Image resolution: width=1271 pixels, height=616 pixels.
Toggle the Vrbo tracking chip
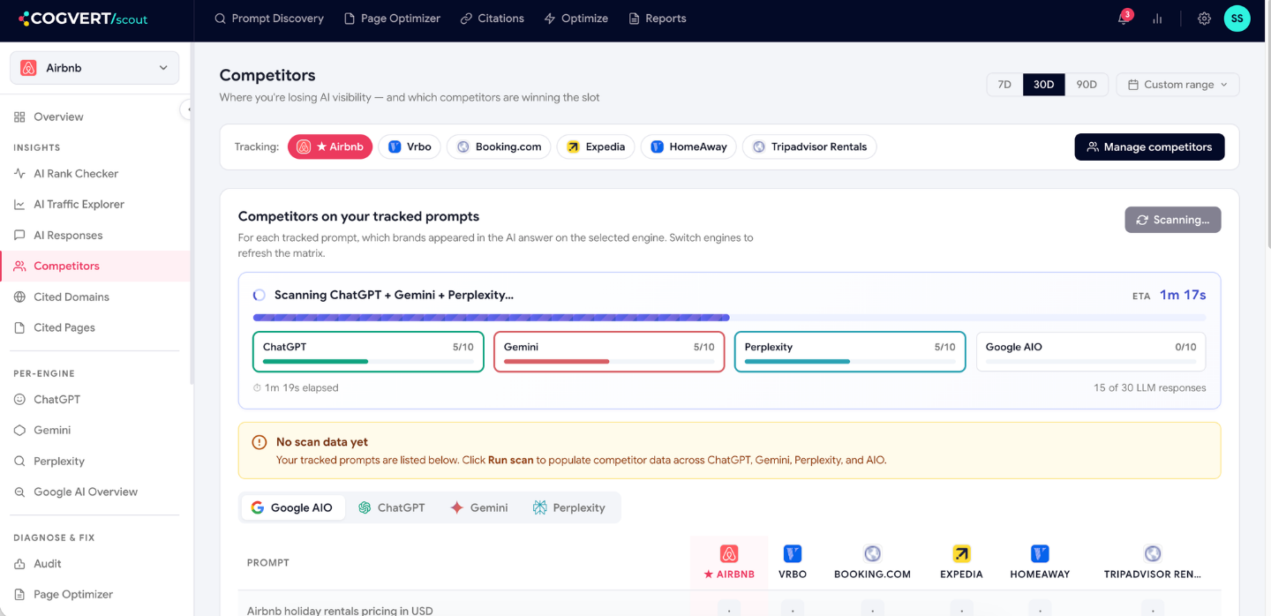point(410,146)
